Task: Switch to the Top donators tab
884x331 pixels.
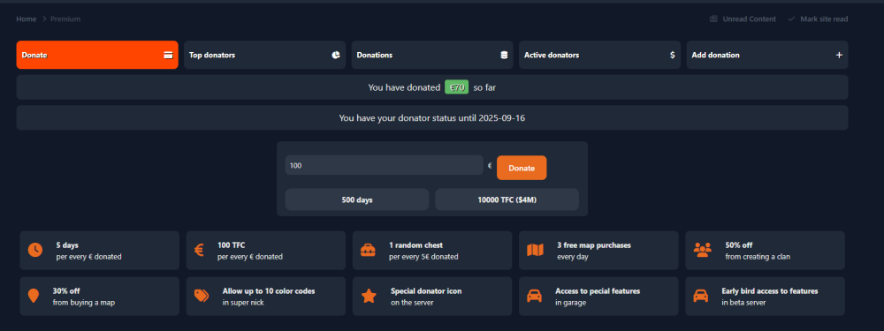Action: coord(264,55)
